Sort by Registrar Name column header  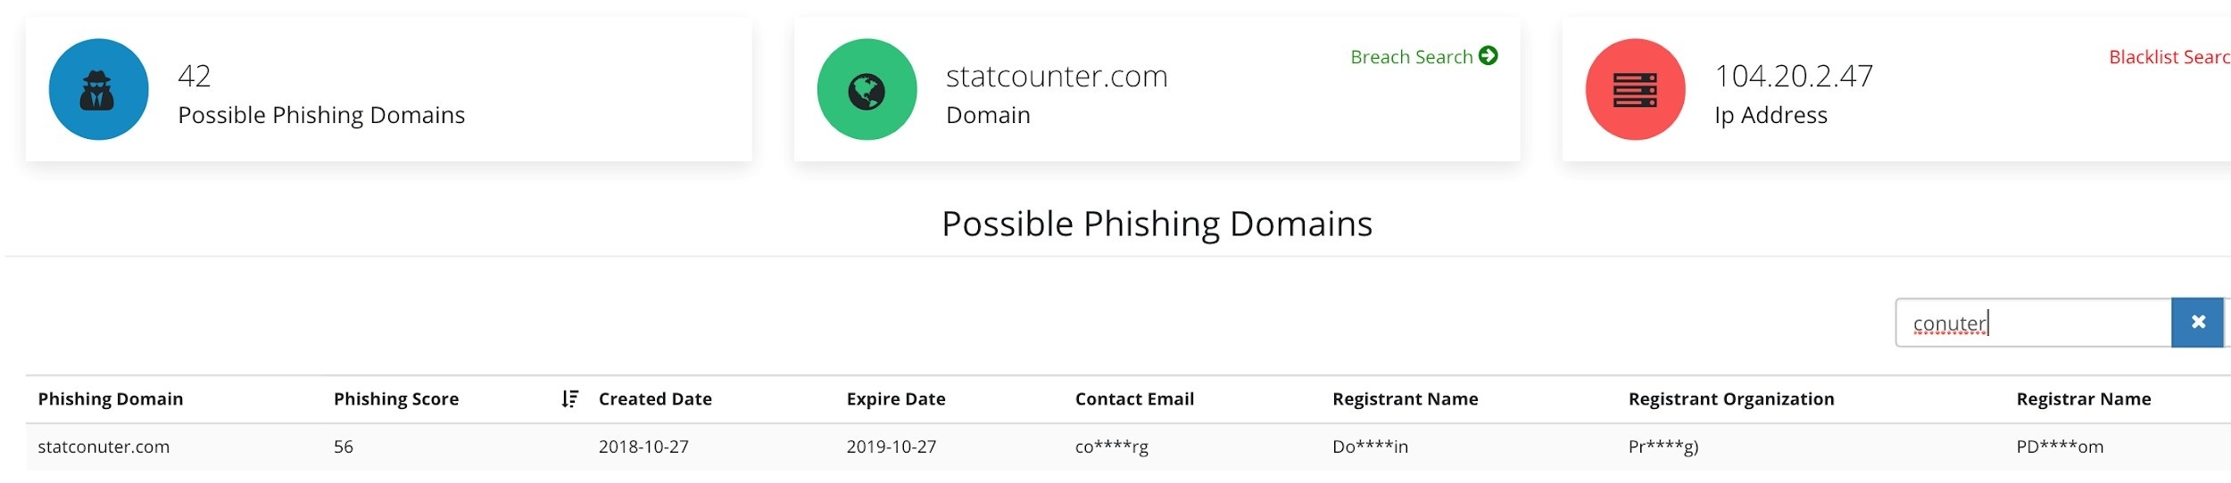(2083, 399)
